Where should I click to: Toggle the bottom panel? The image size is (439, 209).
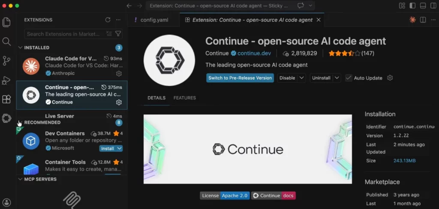pyautogui.click(x=423, y=6)
